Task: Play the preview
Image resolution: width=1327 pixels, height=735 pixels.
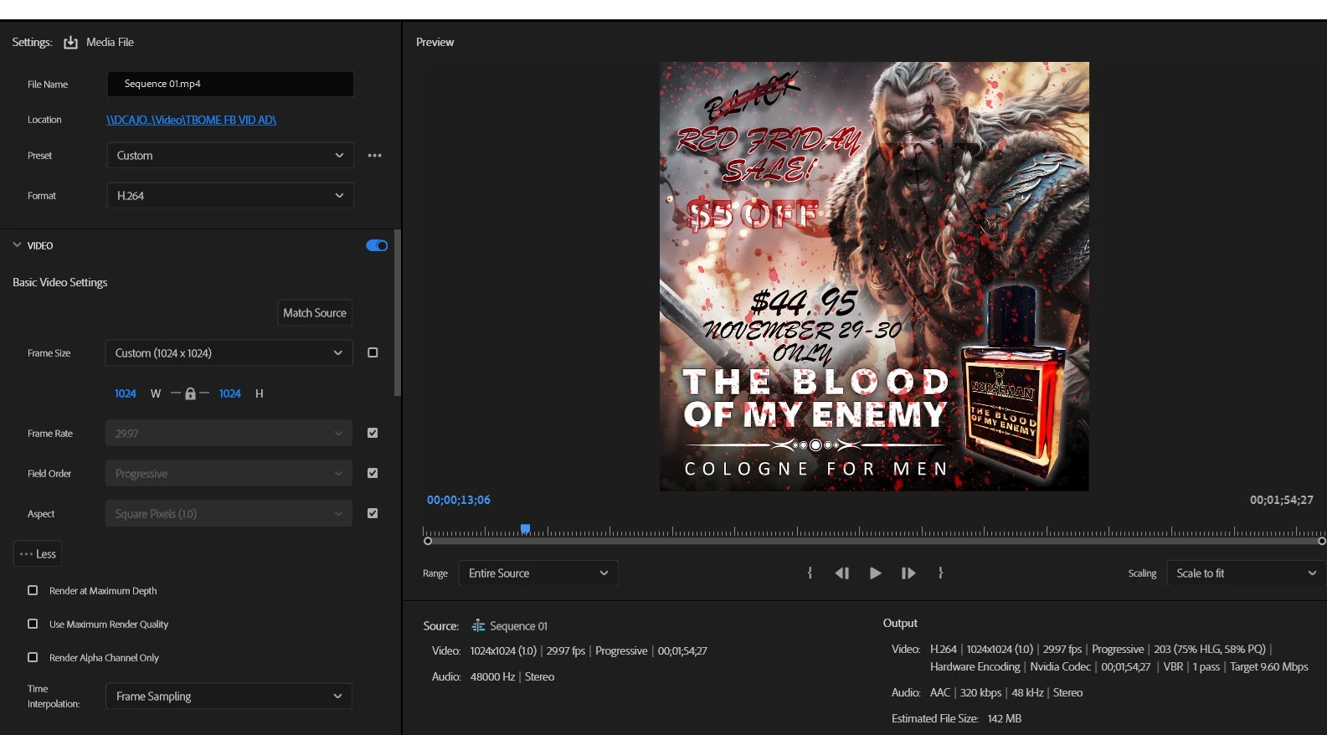Action: (x=875, y=573)
